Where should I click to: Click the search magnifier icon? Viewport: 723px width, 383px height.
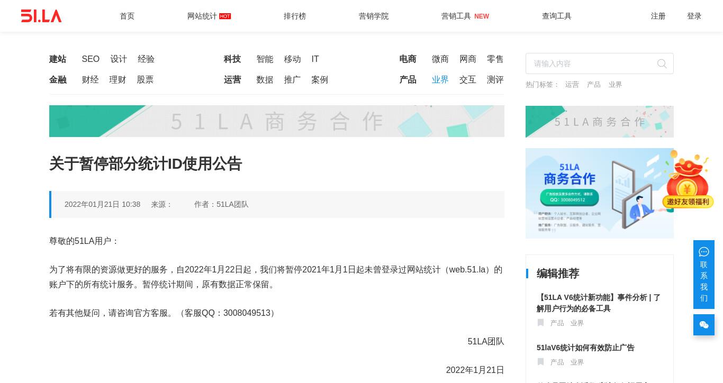662,63
